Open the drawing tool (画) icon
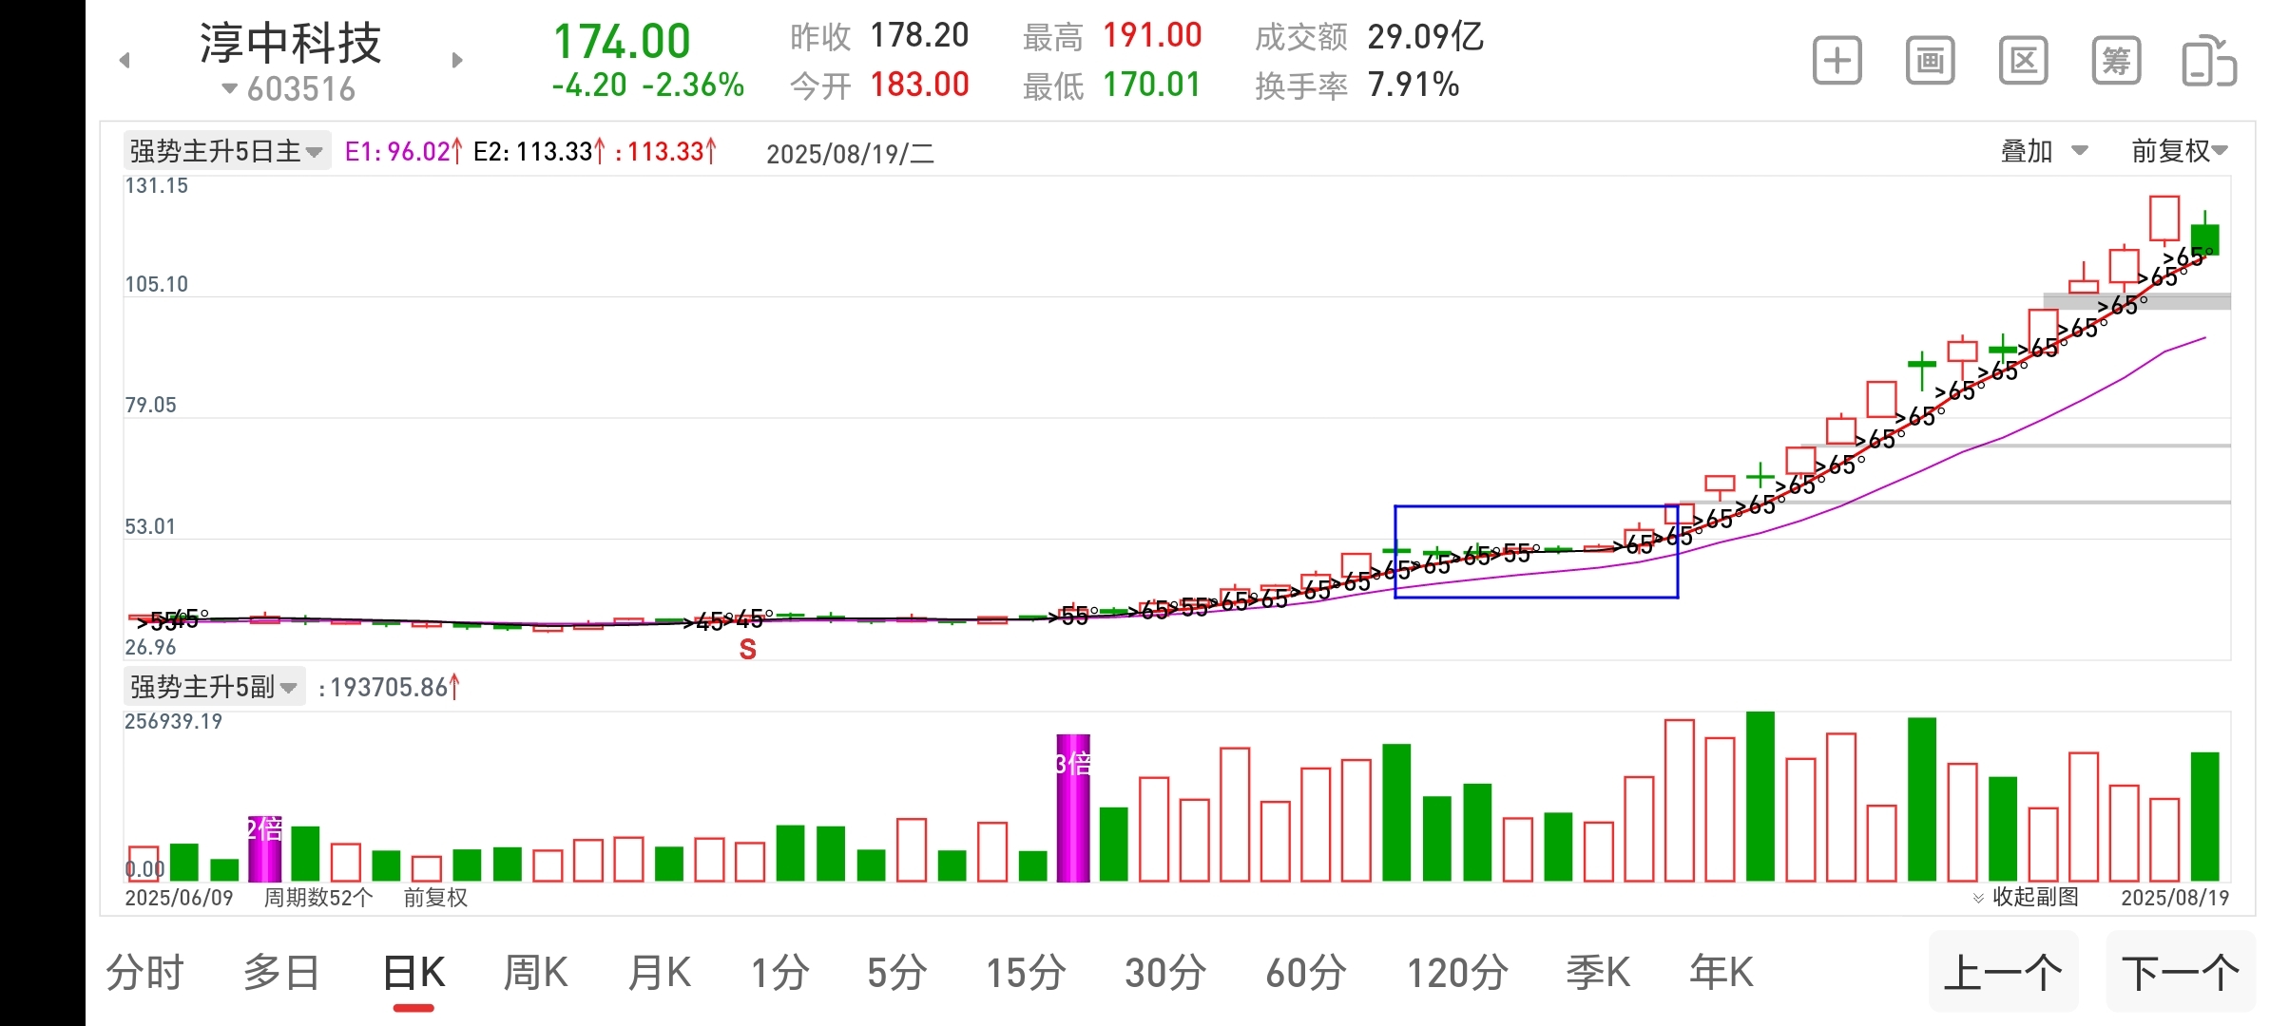 pyautogui.click(x=1930, y=62)
